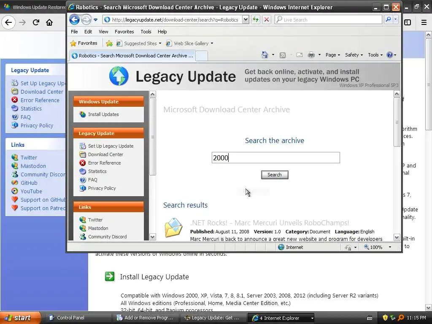Open hamburger menu in background browser
Viewport: 432px width, 324px height.
click(x=424, y=22)
